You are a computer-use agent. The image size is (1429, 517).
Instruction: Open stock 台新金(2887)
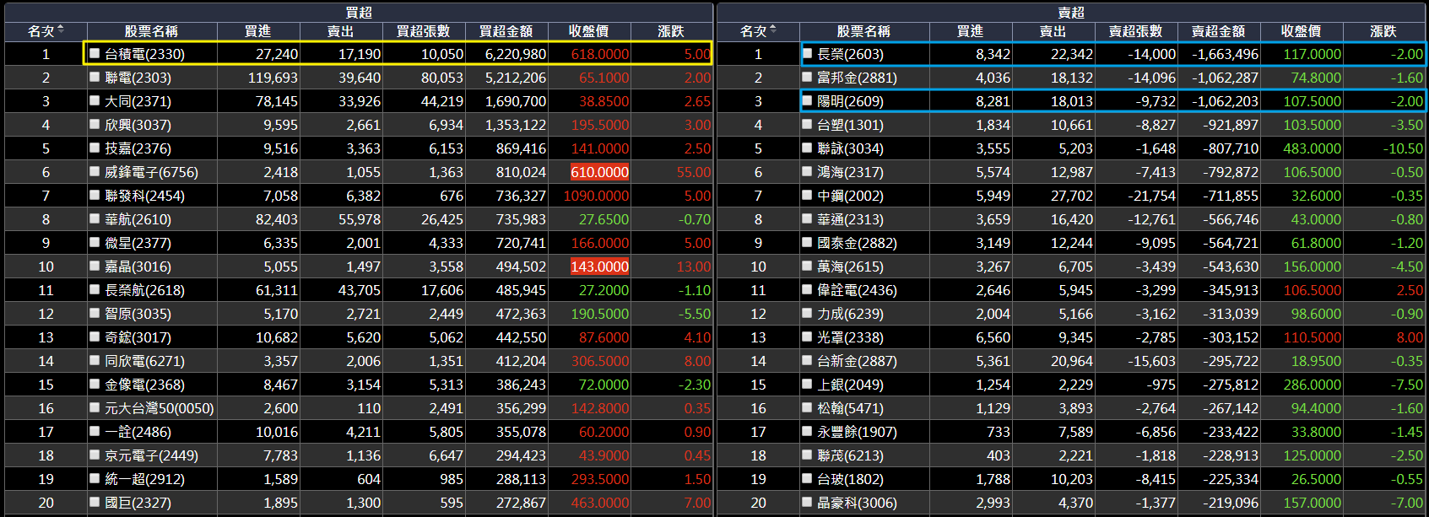857,361
